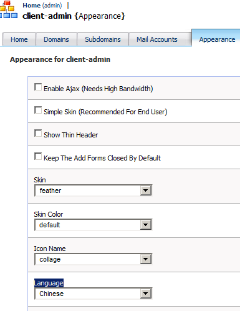This screenshot has width=240, height=311.
Task: Tick the Simple Skin checkbox
Action: pyautogui.click(x=38, y=111)
